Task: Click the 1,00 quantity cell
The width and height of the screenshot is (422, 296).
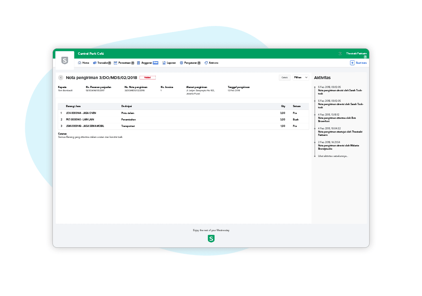Action: click(283, 126)
